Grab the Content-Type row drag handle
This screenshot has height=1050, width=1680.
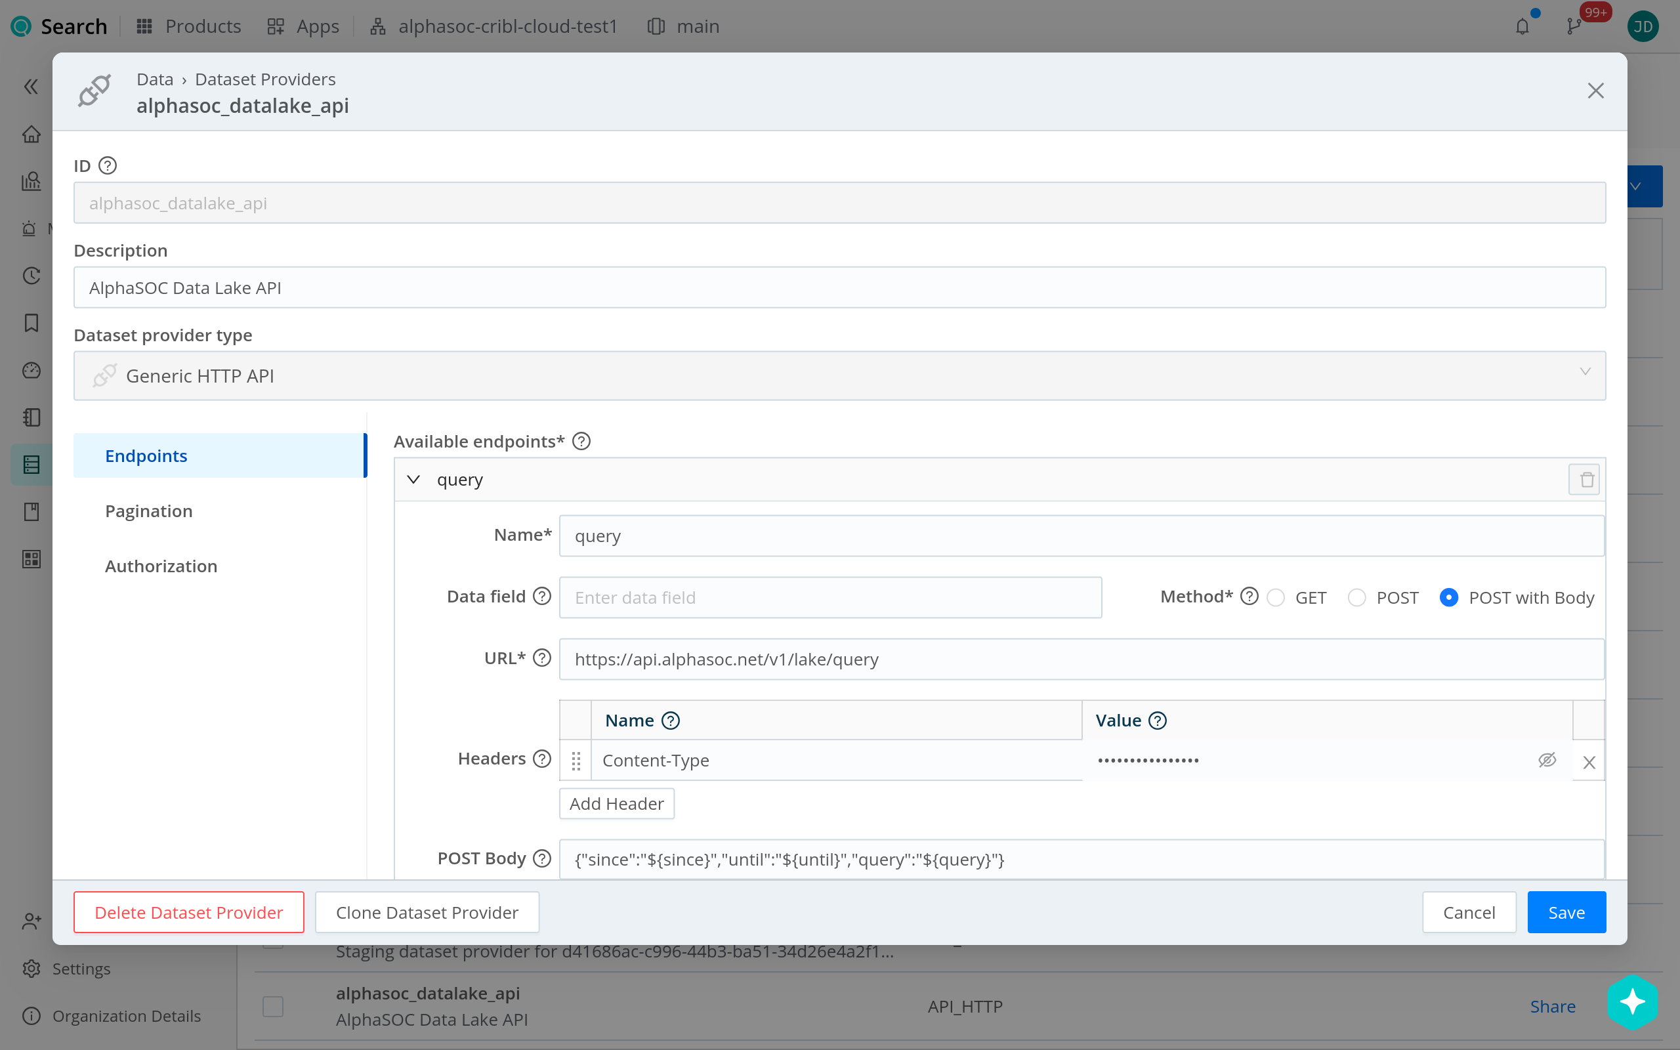pyautogui.click(x=576, y=761)
